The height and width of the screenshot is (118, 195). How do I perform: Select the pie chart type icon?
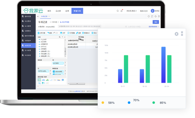click(63, 80)
